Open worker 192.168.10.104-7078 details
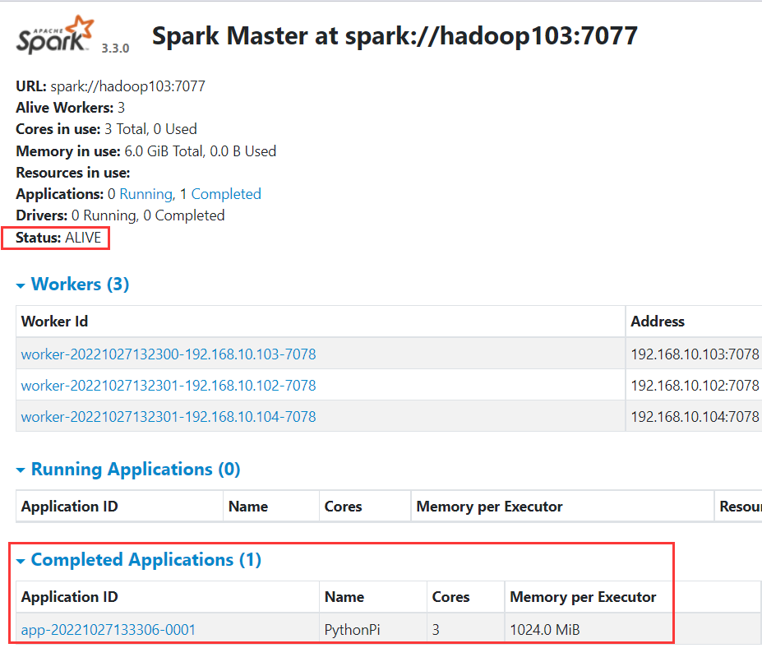762x648 pixels. pyautogui.click(x=169, y=416)
